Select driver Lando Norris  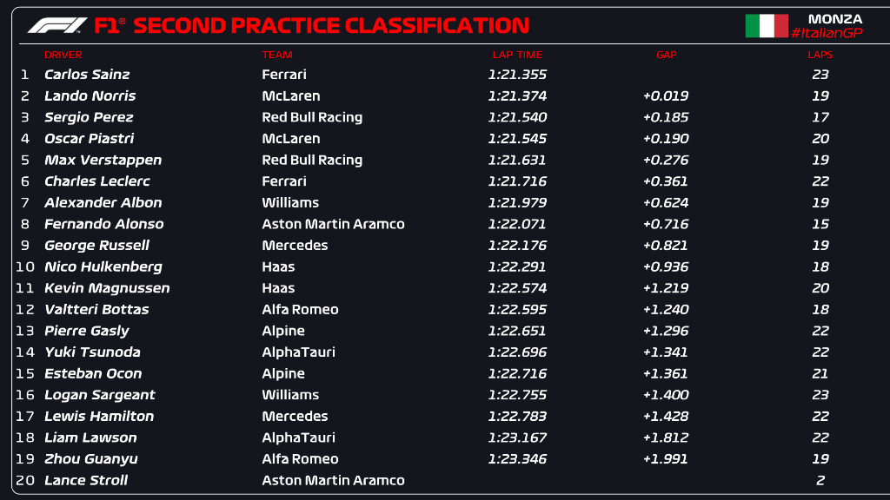[90, 95]
